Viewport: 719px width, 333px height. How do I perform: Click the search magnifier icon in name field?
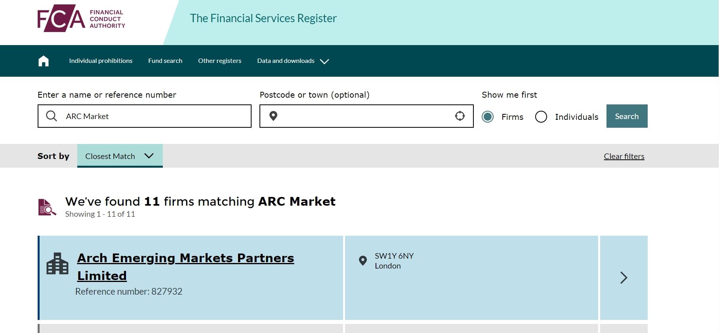coord(51,116)
